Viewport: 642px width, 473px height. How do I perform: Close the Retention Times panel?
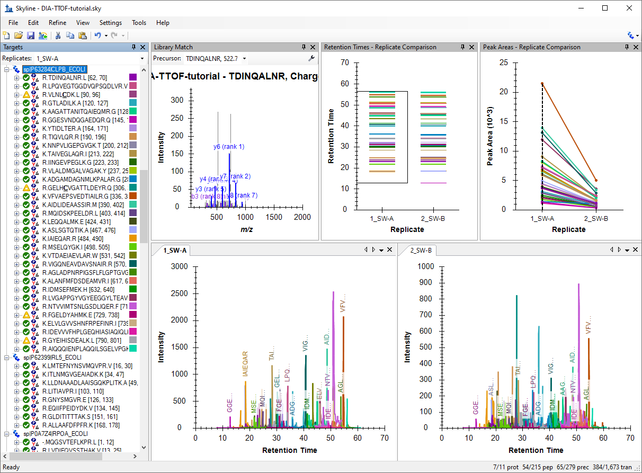click(471, 47)
